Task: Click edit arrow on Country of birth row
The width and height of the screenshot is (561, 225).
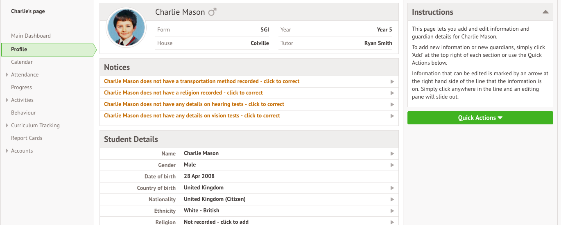Action: pyautogui.click(x=392, y=188)
